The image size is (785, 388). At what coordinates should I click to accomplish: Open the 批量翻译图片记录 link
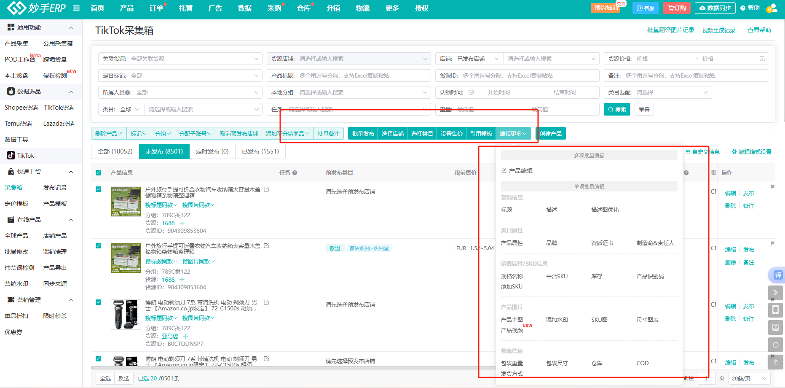click(670, 30)
